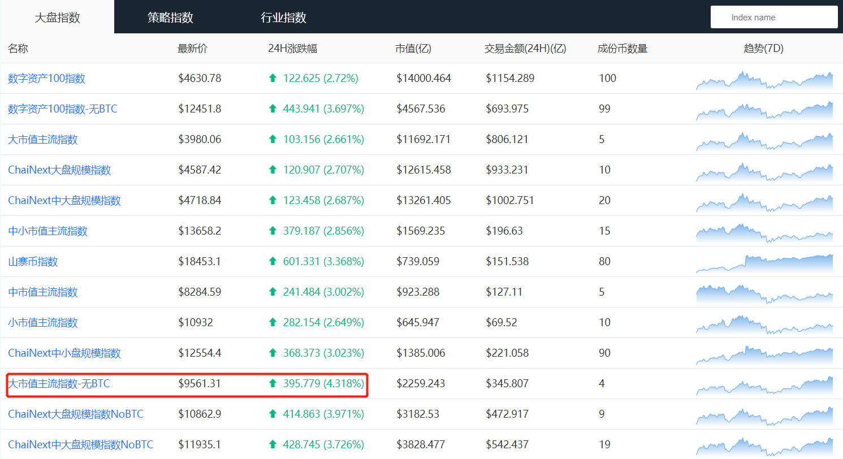Open the ChaiNext中小盘规模指数 link
Viewport: 843px width, 459px height.
pos(64,353)
